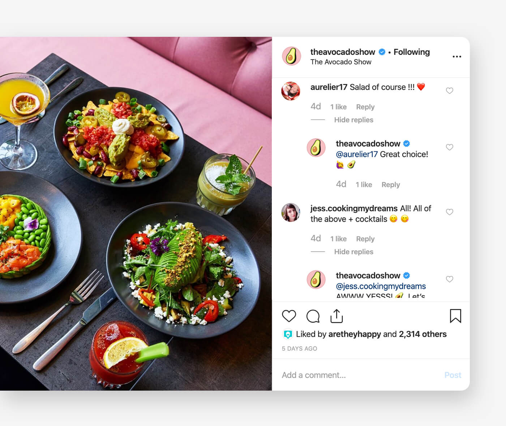Reply to theavocadoshow's "Great choice!" comment
This screenshot has width=506, height=426.
[x=391, y=184]
